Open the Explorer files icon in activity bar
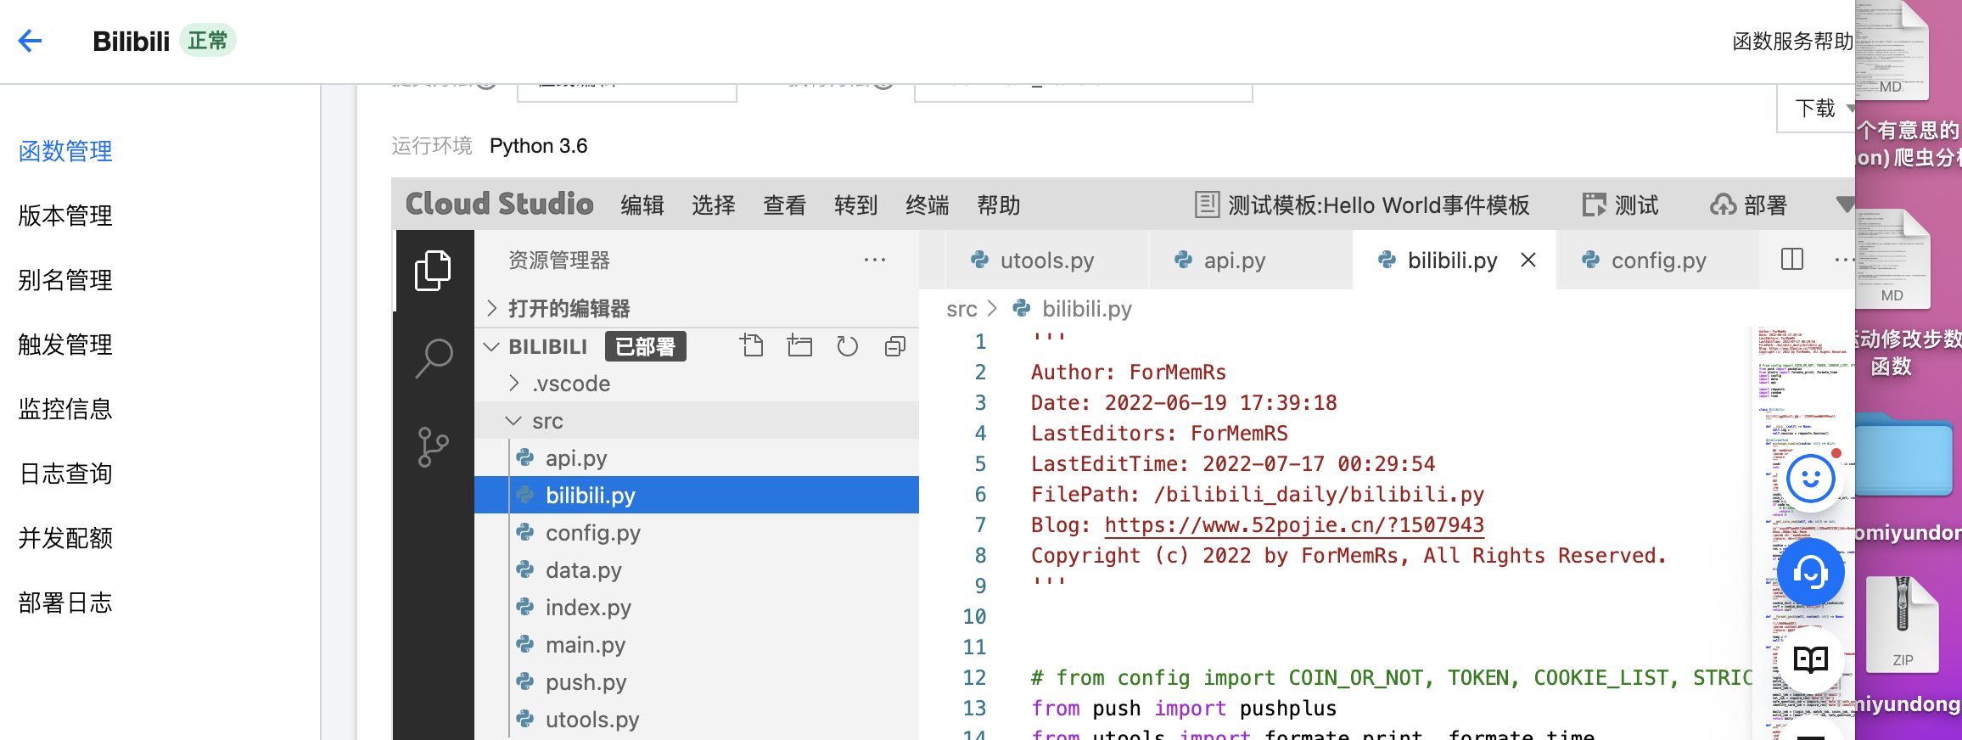The height and width of the screenshot is (740, 1962). pos(433,271)
